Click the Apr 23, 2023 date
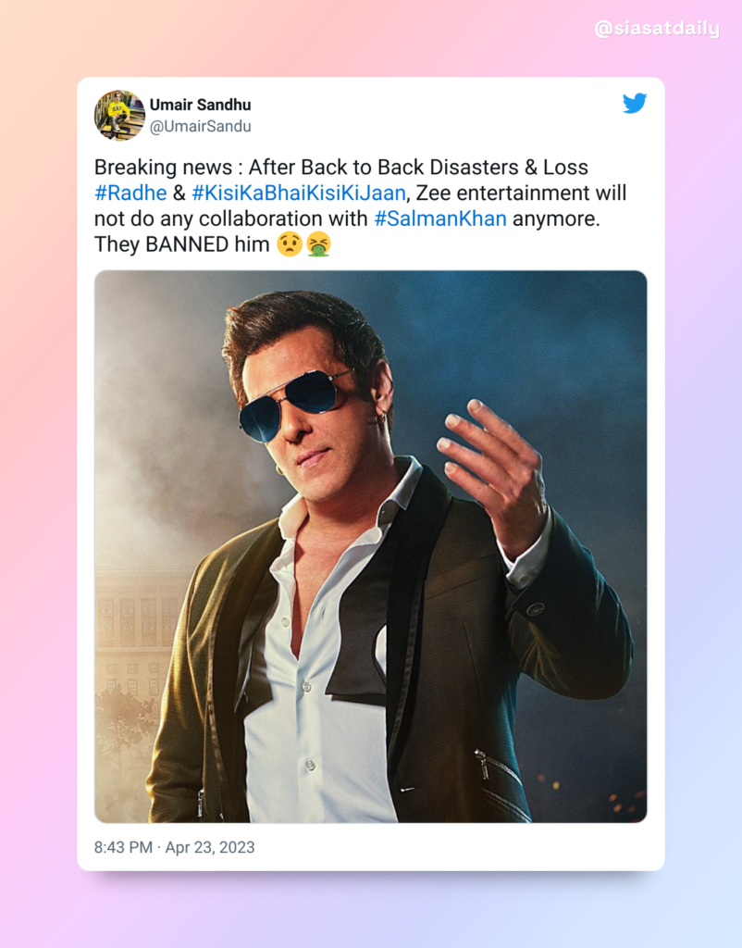Viewport: 742px width, 948px height. [x=210, y=847]
